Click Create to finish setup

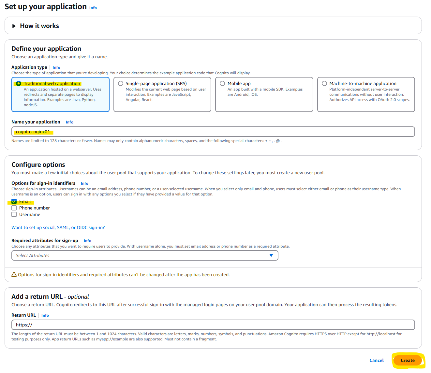[x=408, y=360]
